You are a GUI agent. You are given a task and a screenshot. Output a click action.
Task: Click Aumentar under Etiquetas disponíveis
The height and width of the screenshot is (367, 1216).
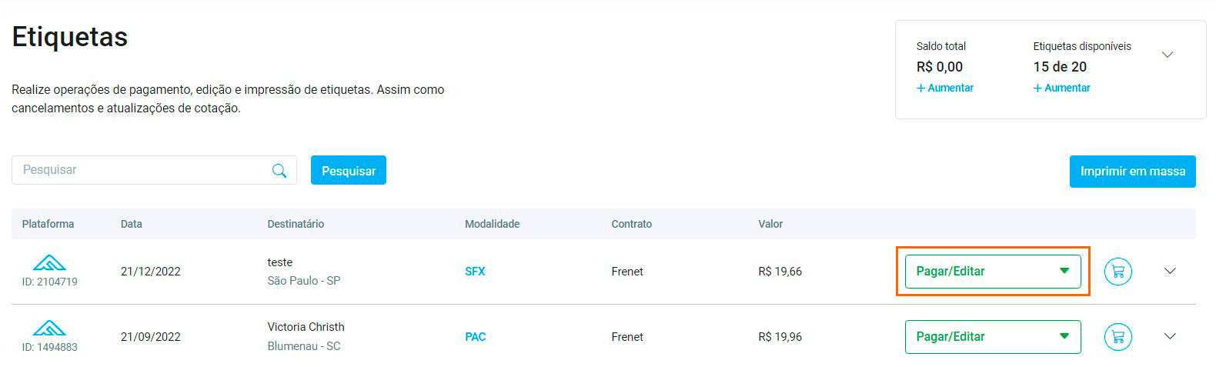coord(1062,88)
